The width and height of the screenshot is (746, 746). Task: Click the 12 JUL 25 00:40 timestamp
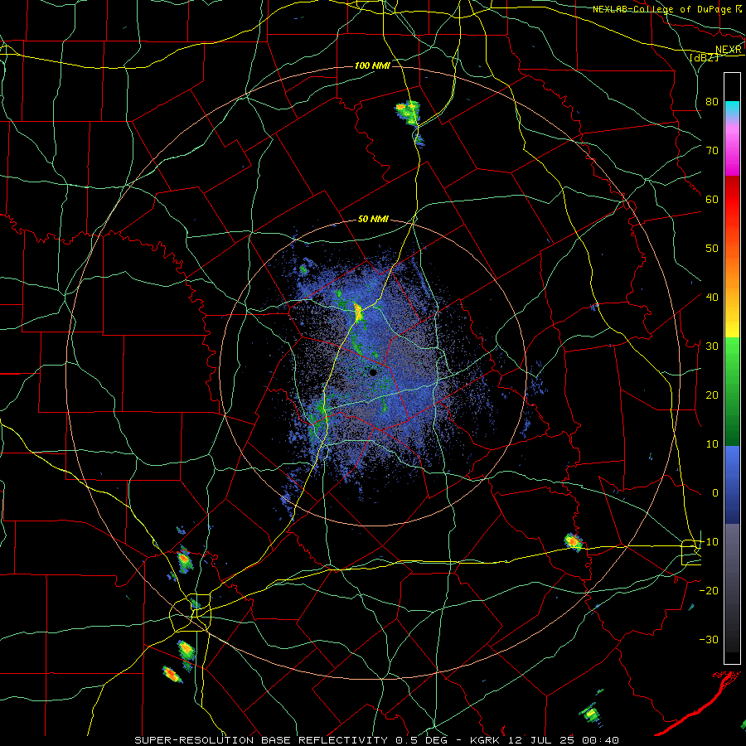564,740
